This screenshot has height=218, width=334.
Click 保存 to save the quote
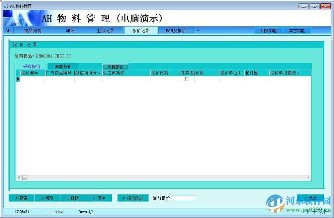(x=99, y=198)
